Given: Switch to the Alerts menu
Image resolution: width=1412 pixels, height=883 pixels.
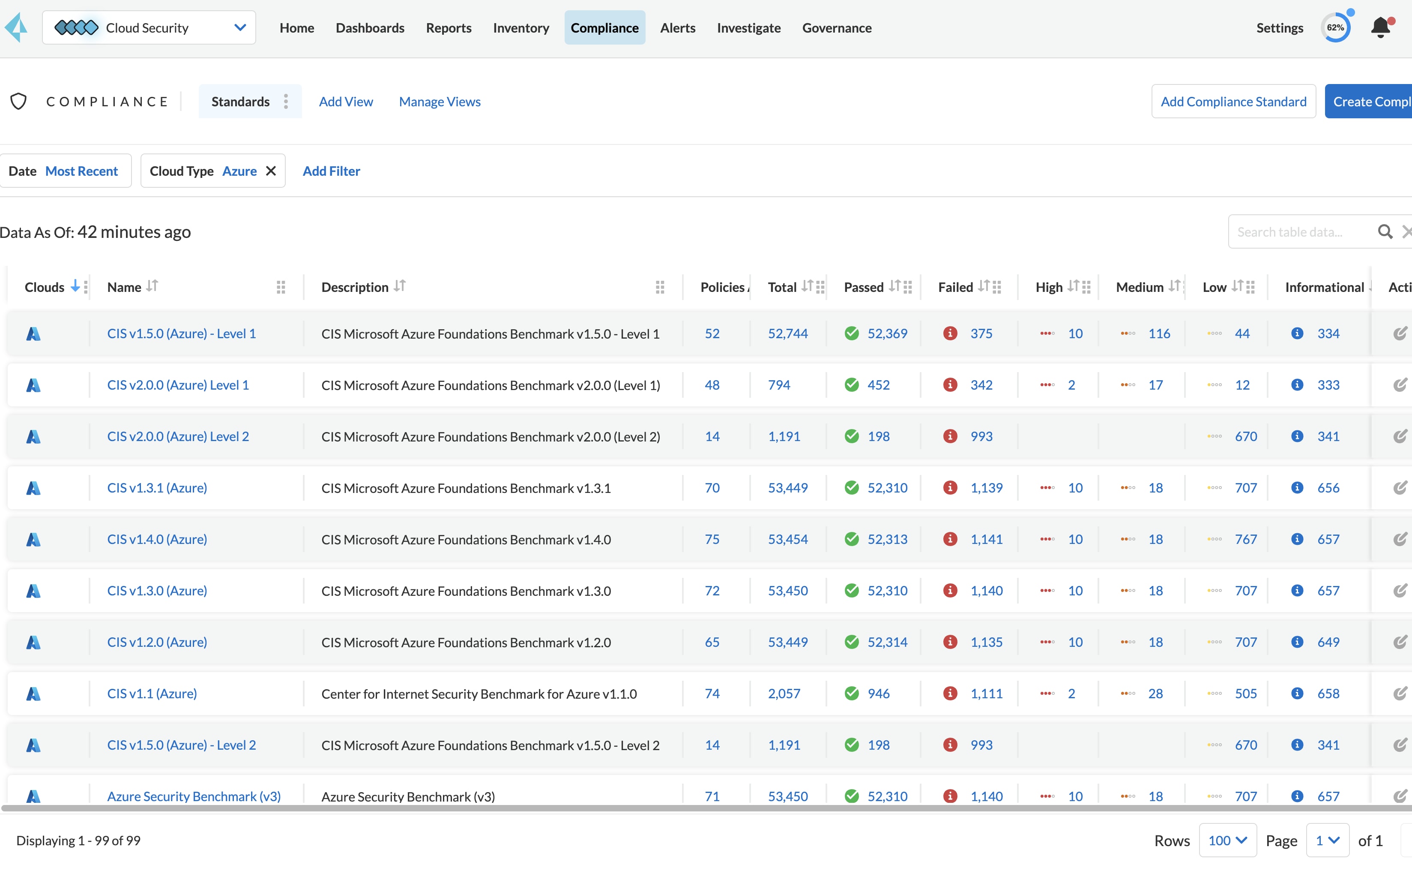Looking at the screenshot, I should tap(677, 27).
